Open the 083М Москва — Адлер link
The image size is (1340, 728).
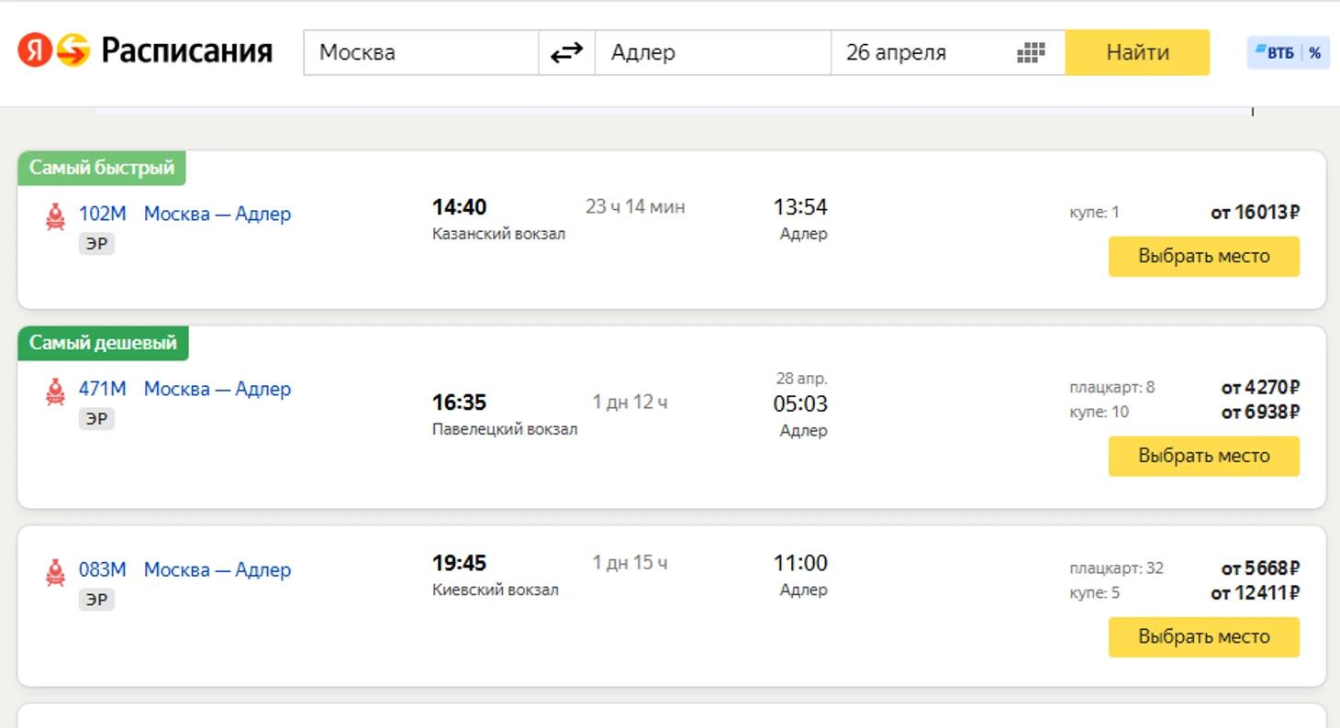click(184, 569)
